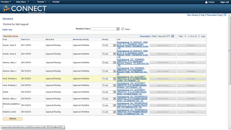
Task: Click the page icon beside Personalize Page
Action: tap(225, 15)
